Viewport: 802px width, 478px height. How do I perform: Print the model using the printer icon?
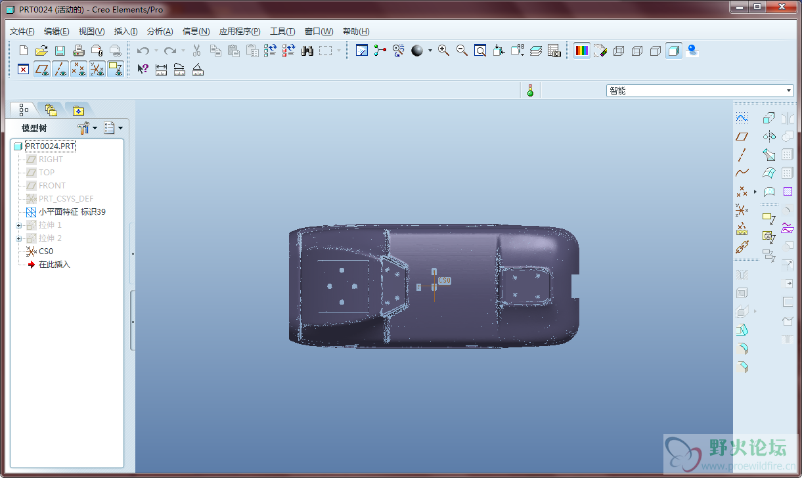click(78, 51)
